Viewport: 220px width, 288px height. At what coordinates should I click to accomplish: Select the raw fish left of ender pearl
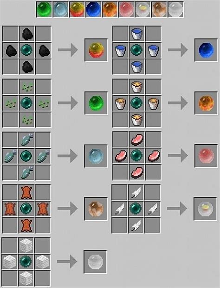pos(10,156)
